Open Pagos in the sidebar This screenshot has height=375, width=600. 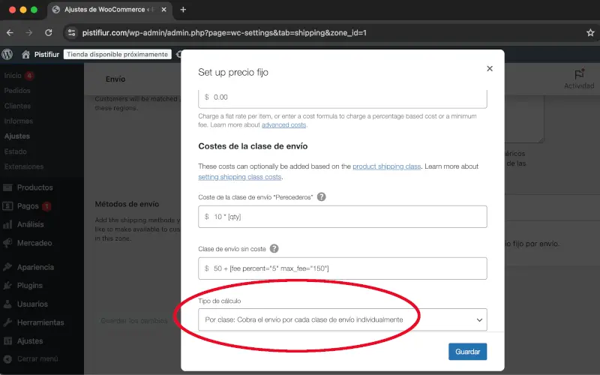(x=27, y=205)
